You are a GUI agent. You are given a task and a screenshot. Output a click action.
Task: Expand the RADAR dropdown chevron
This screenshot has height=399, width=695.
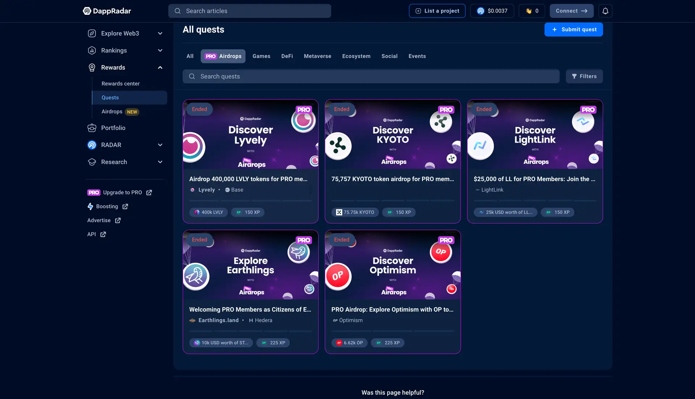coord(160,145)
